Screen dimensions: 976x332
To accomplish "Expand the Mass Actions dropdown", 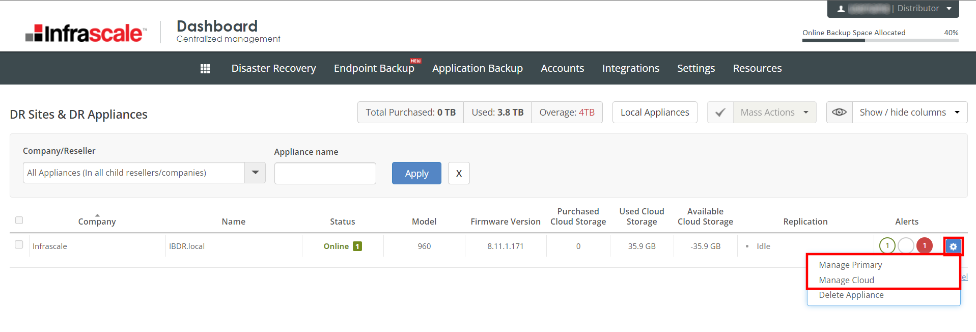I will pos(774,113).
